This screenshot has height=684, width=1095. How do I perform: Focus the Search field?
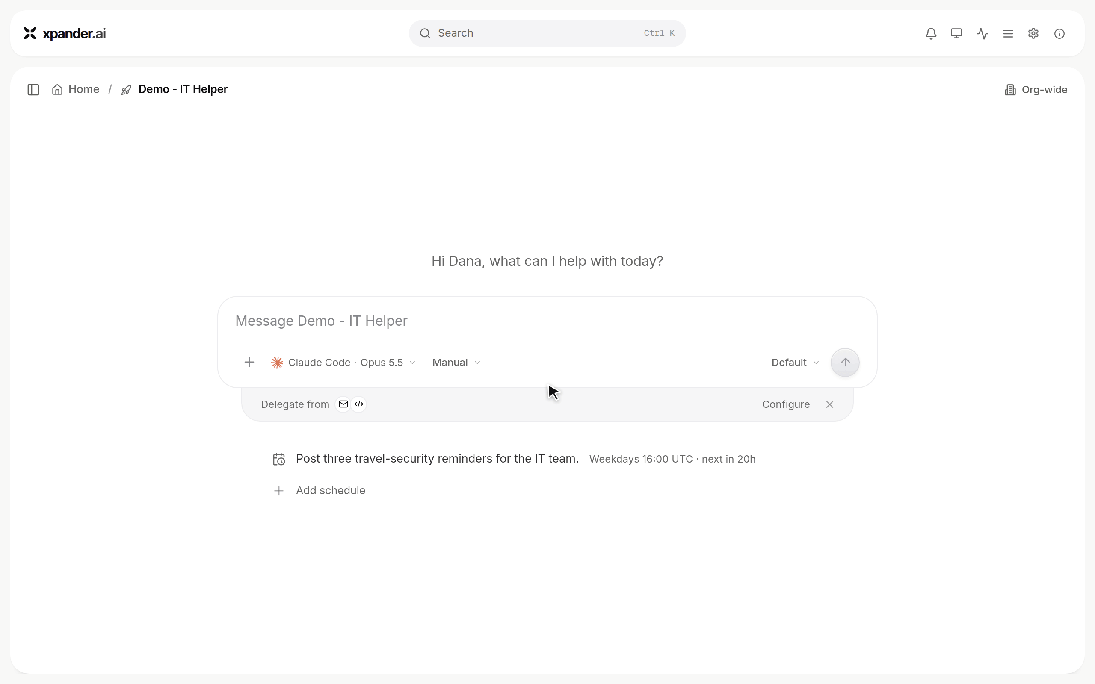(x=547, y=33)
